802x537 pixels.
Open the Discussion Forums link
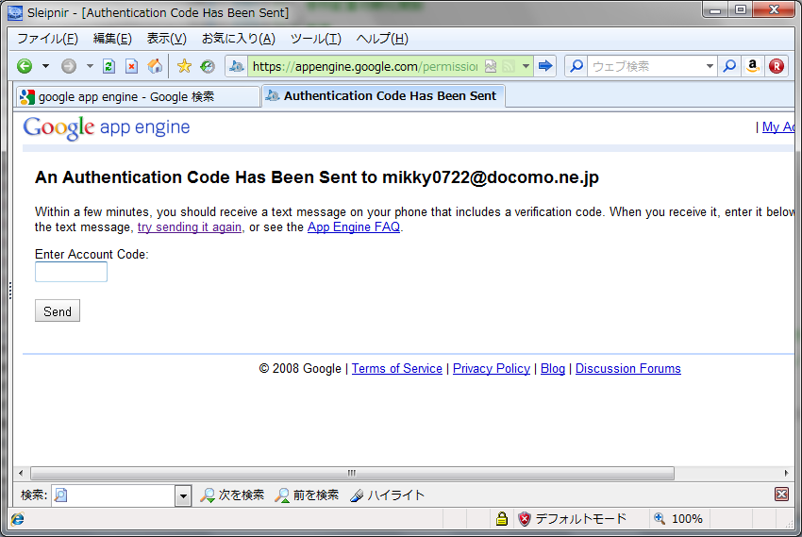click(x=628, y=369)
